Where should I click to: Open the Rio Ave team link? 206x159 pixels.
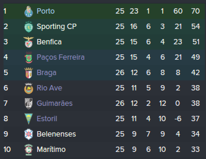(x=49, y=88)
